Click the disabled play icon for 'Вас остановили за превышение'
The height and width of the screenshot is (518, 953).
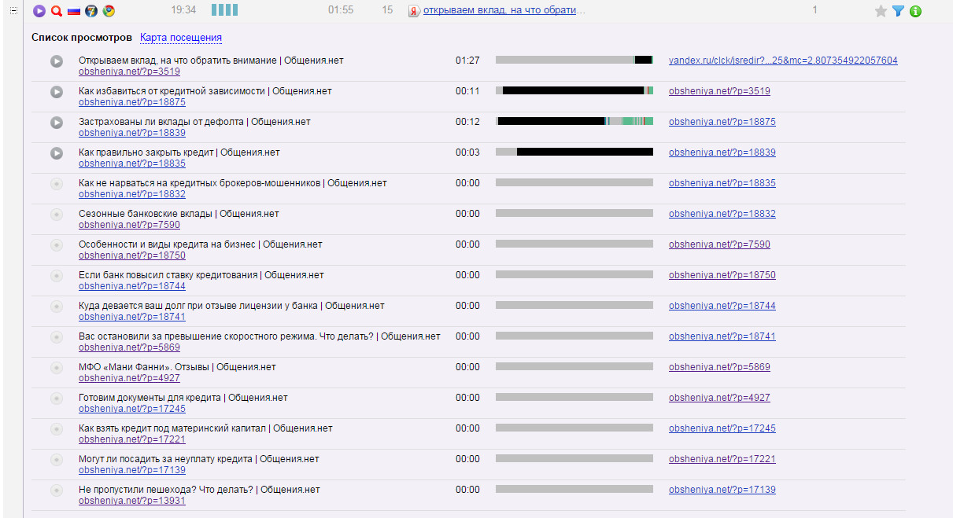tap(57, 337)
